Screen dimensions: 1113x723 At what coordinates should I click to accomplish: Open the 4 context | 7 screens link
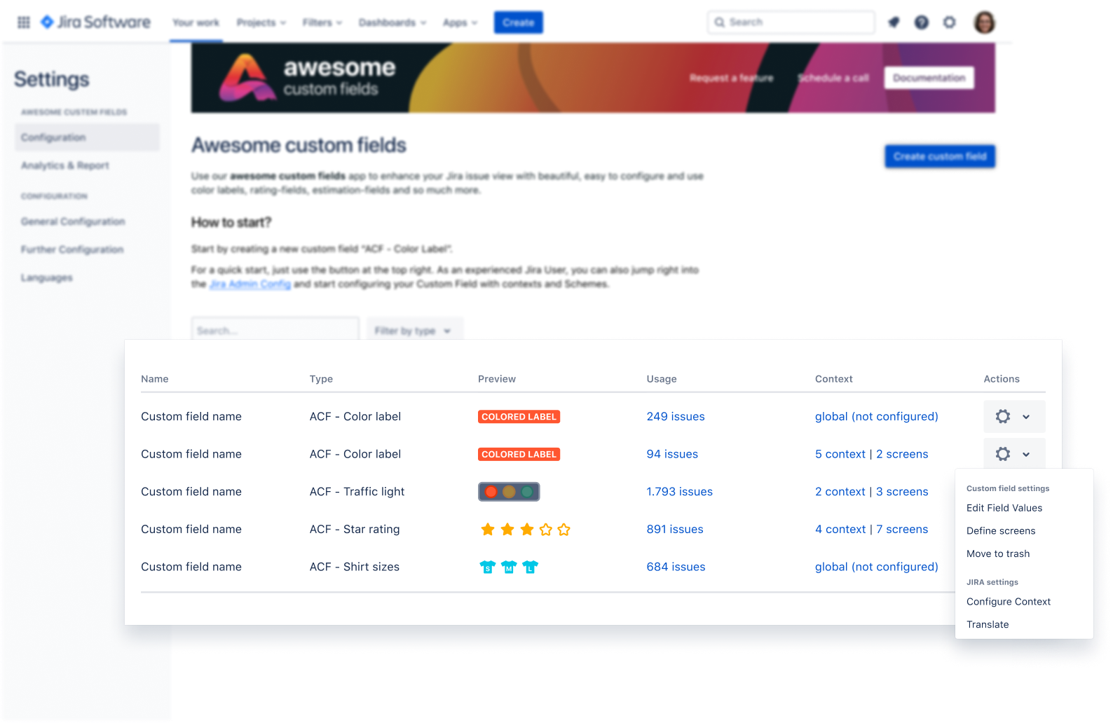point(871,530)
